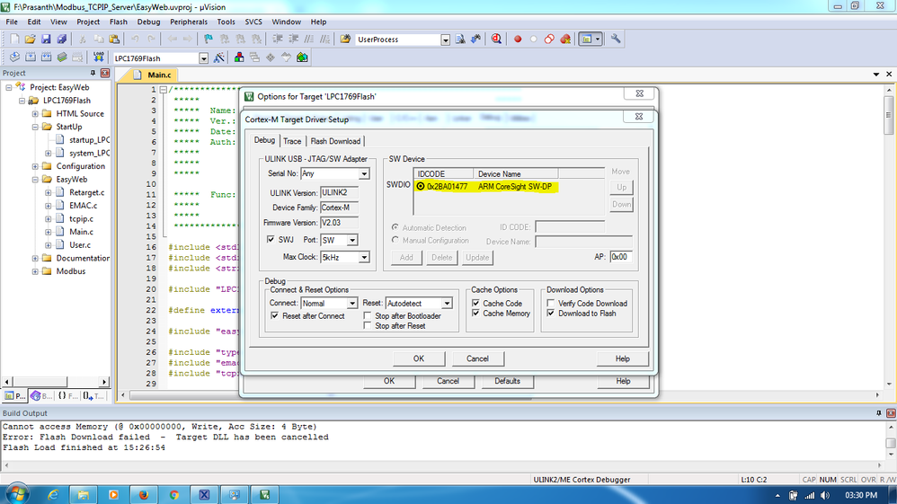This screenshot has height=504, width=897.
Task: Click the Kill all breakpoints icon
Action: 565,39
